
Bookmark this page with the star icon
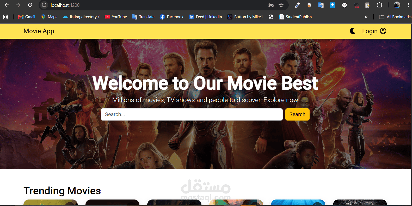click(281, 5)
